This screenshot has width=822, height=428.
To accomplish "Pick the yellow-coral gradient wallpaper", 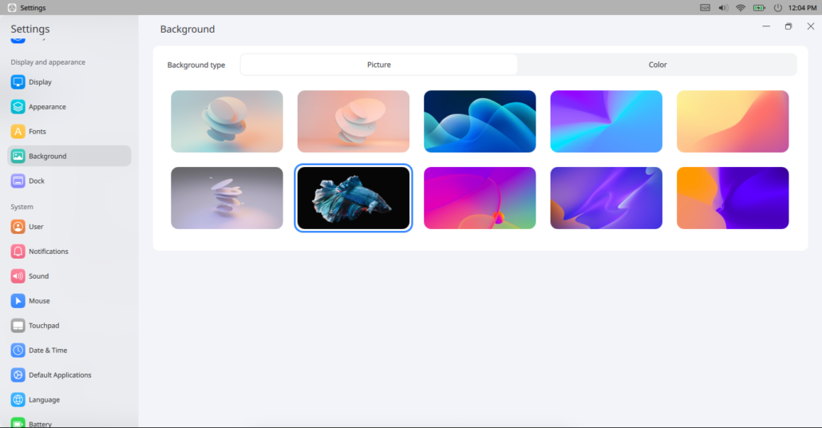I will click(733, 121).
